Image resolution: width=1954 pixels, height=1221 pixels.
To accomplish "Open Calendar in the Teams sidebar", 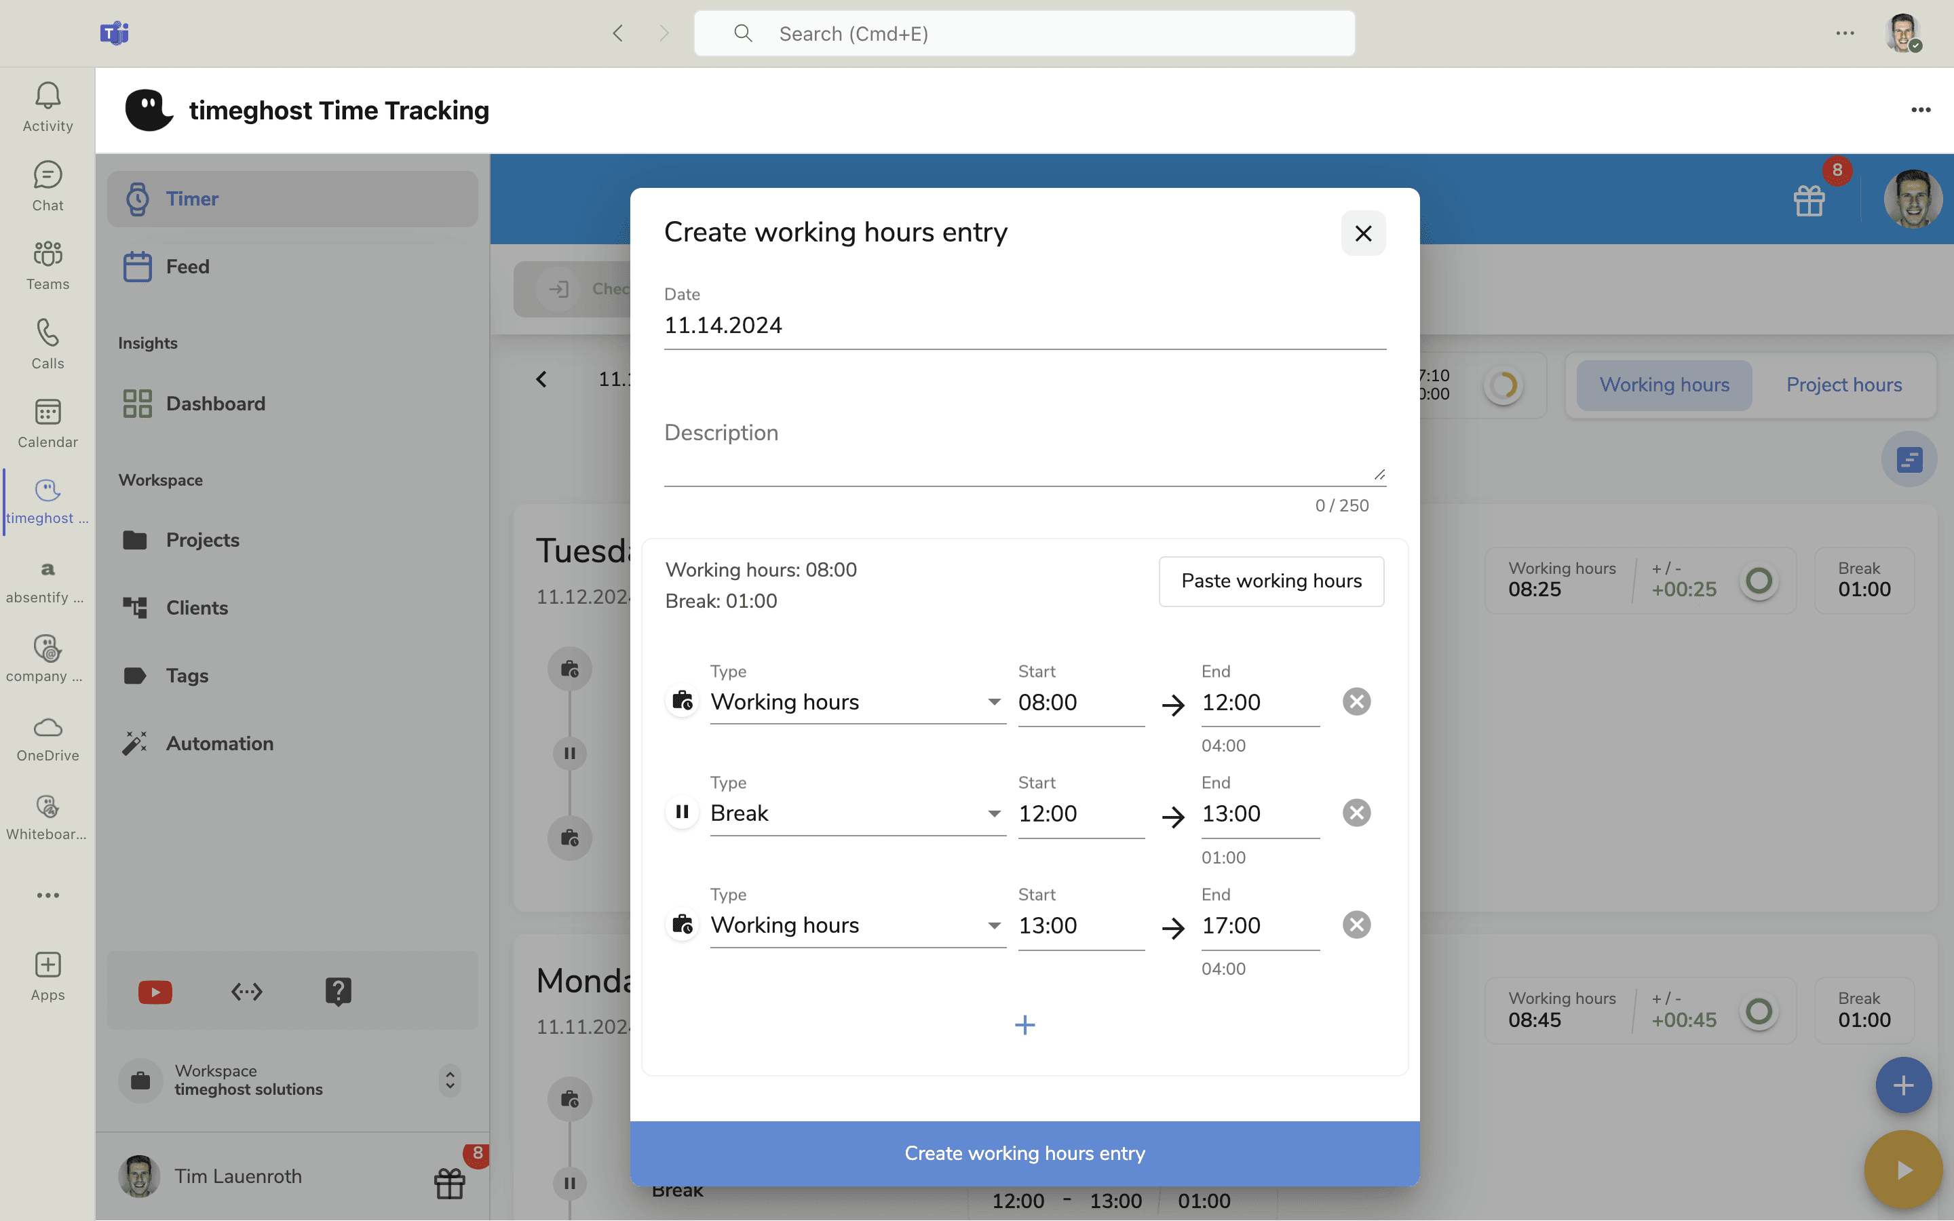I will [x=47, y=423].
